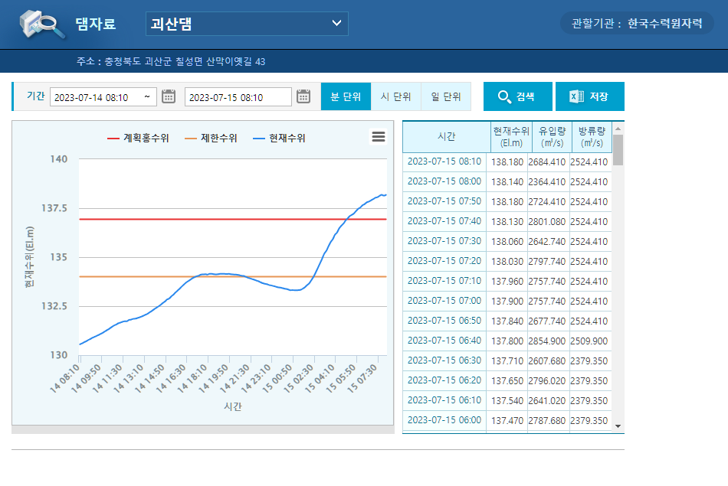
Task: Switch to the 시 단위 tab
Action: click(395, 96)
